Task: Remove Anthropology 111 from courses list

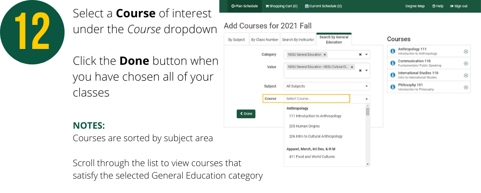Action: [x=466, y=51]
